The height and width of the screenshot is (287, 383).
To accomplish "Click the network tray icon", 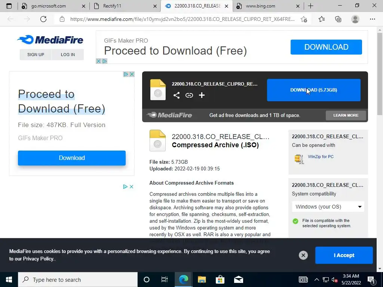I will tap(326, 280).
